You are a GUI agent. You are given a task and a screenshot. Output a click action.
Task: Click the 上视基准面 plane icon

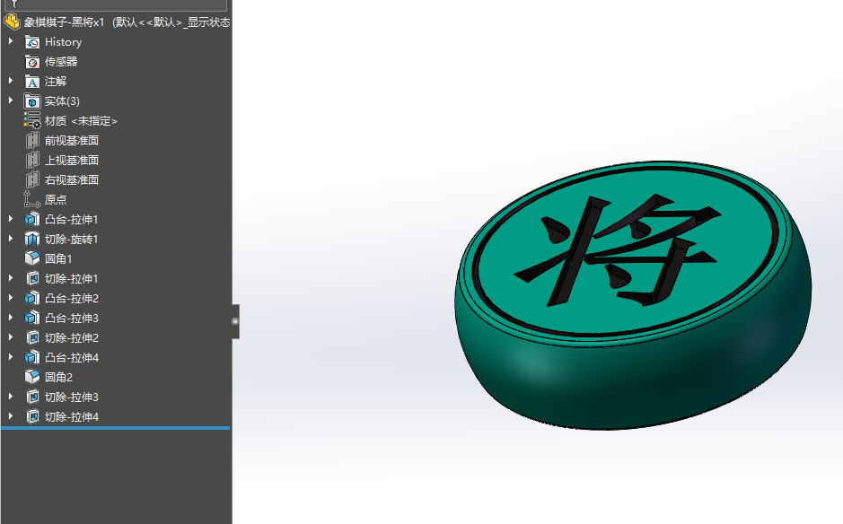(32, 160)
